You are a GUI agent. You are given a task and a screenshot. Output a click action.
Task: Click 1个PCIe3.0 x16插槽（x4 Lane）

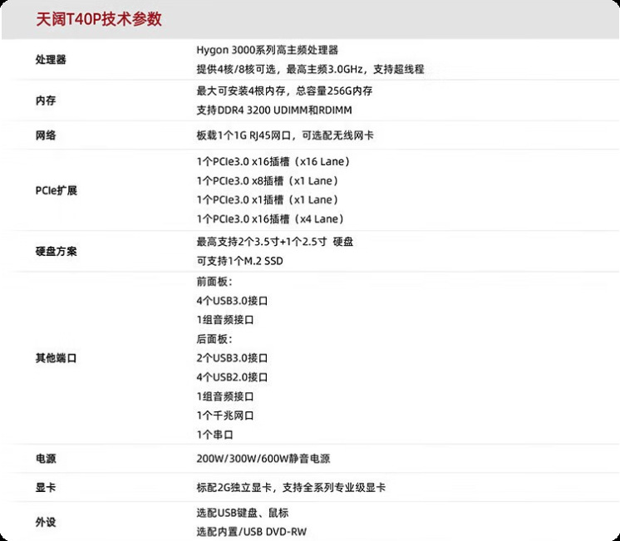270,219
